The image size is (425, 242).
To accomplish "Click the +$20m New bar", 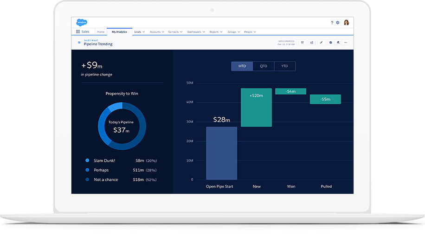I will [x=256, y=108].
